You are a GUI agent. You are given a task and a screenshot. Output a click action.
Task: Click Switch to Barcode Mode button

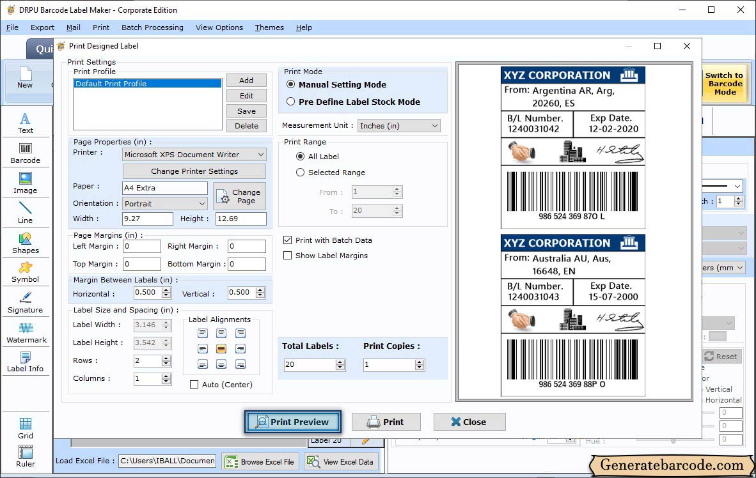[723, 83]
